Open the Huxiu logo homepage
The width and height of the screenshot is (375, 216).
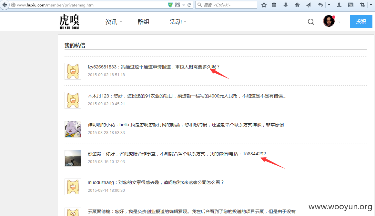69,22
